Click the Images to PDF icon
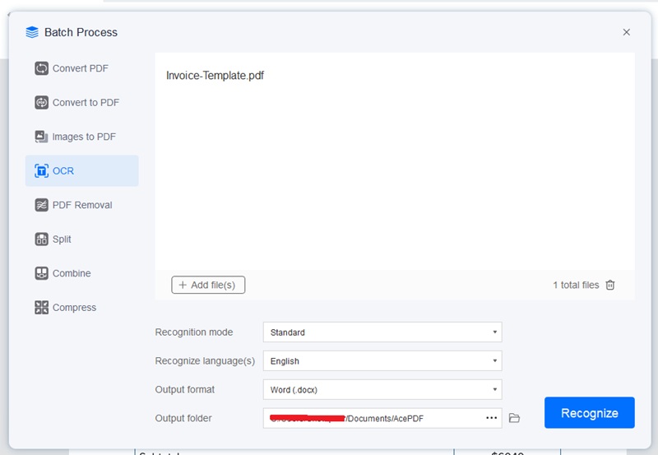 [41, 137]
